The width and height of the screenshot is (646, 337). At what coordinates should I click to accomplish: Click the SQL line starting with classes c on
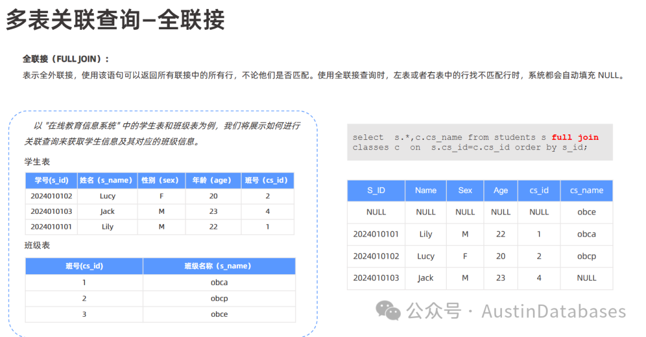coord(470,148)
